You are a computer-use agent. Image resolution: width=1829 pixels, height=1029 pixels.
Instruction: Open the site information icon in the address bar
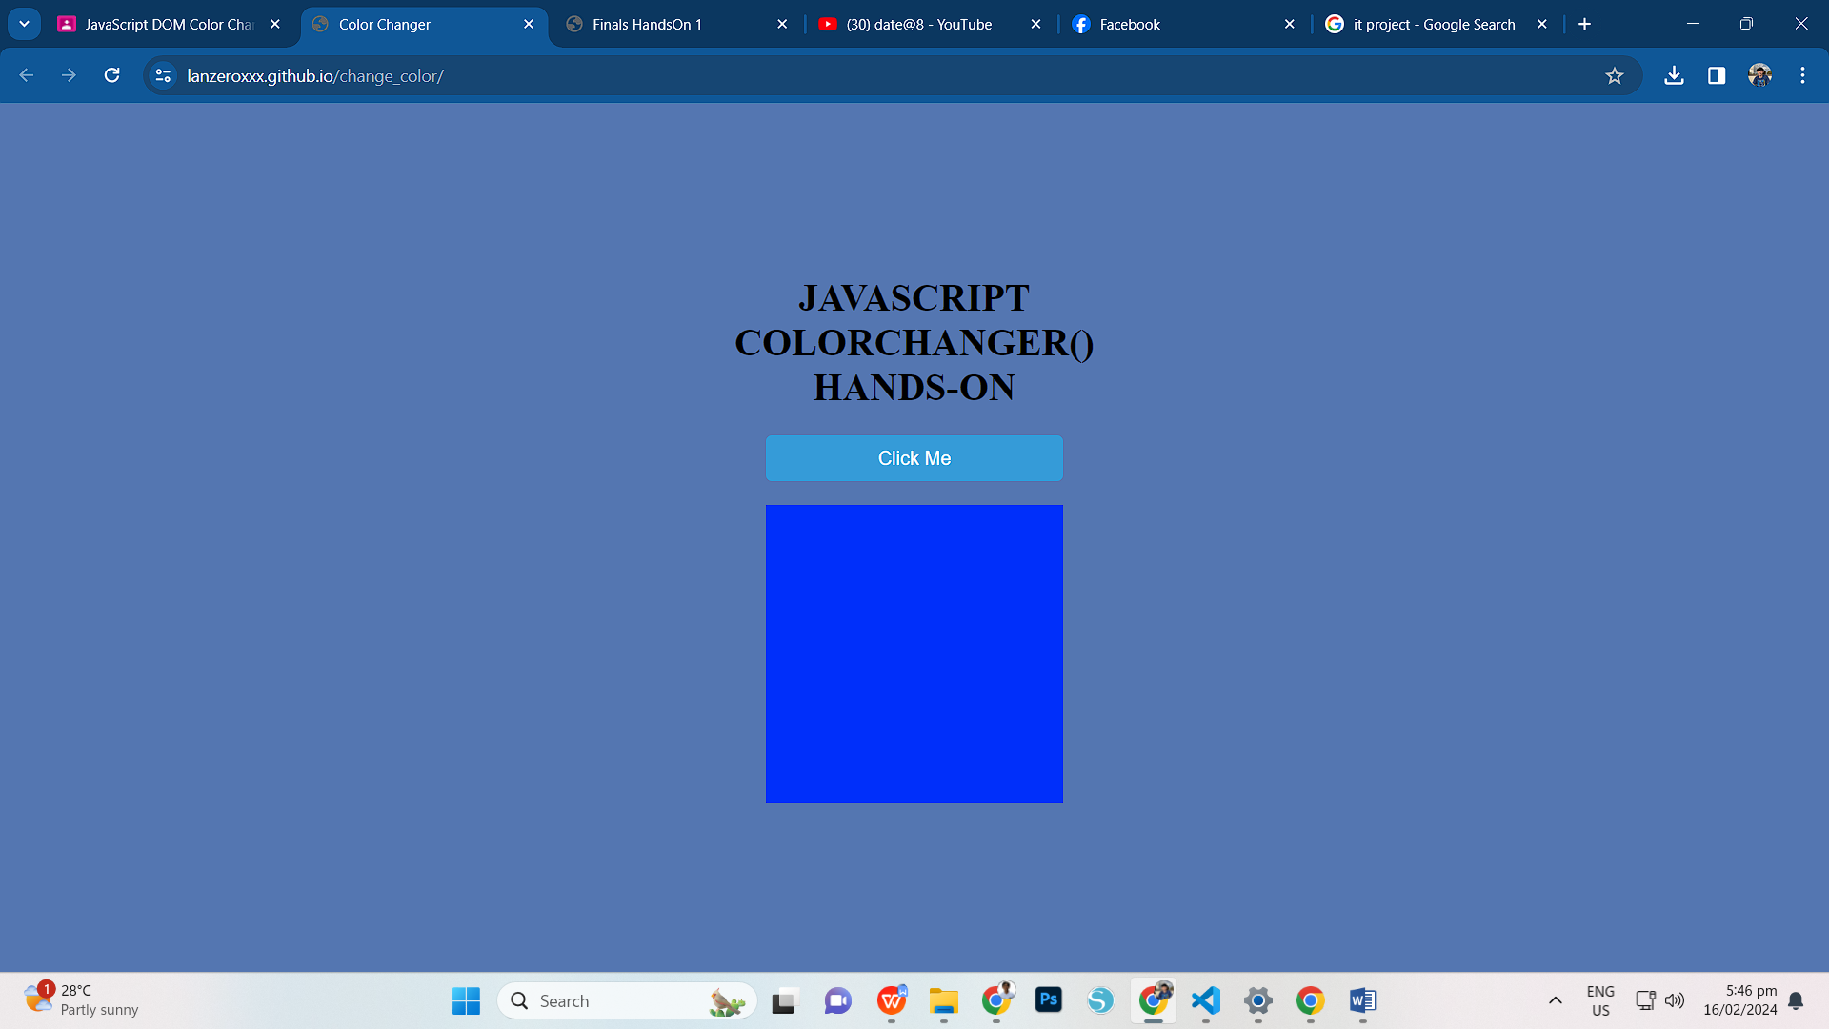[x=163, y=75]
